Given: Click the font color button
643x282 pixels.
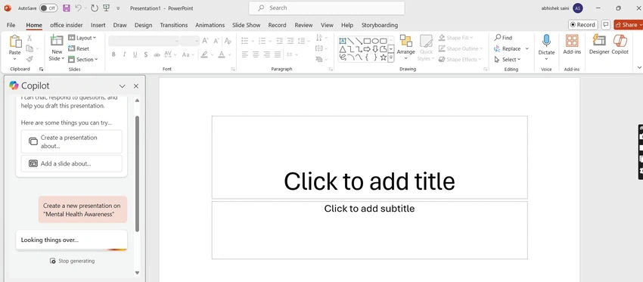Looking at the screenshot, I should coord(222,54).
